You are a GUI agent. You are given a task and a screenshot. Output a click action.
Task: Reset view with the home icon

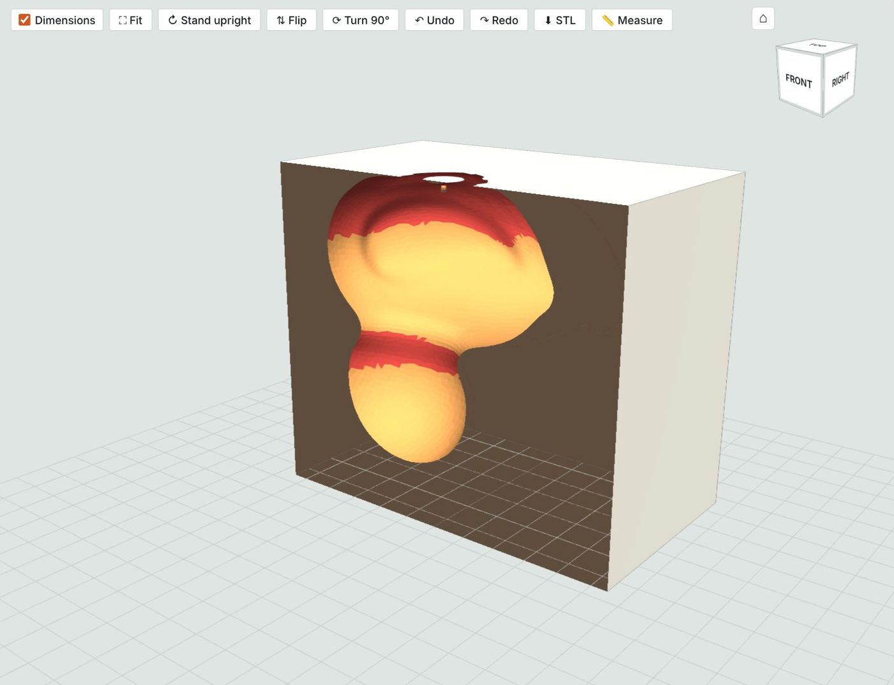coord(763,19)
